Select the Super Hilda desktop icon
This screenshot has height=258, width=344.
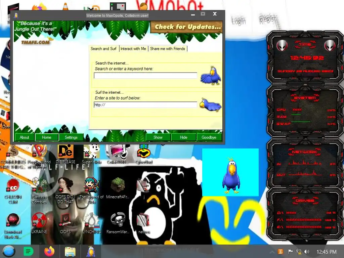tap(91, 155)
